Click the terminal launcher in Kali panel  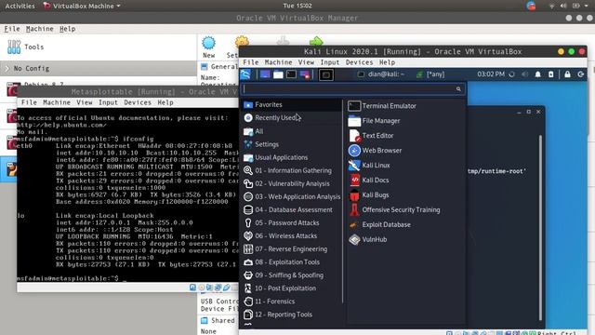coord(291,74)
